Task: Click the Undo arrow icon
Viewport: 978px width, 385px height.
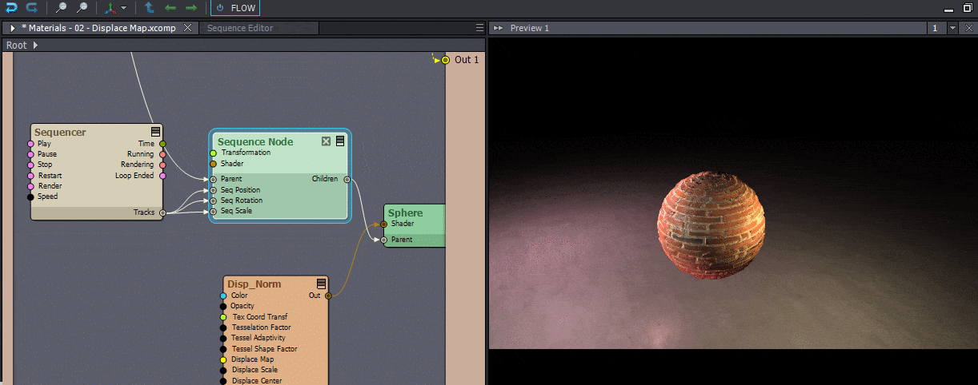Action: pos(11,8)
